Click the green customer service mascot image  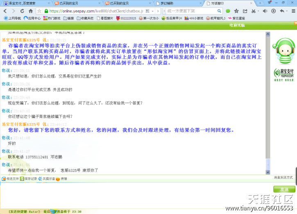coord(283,51)
